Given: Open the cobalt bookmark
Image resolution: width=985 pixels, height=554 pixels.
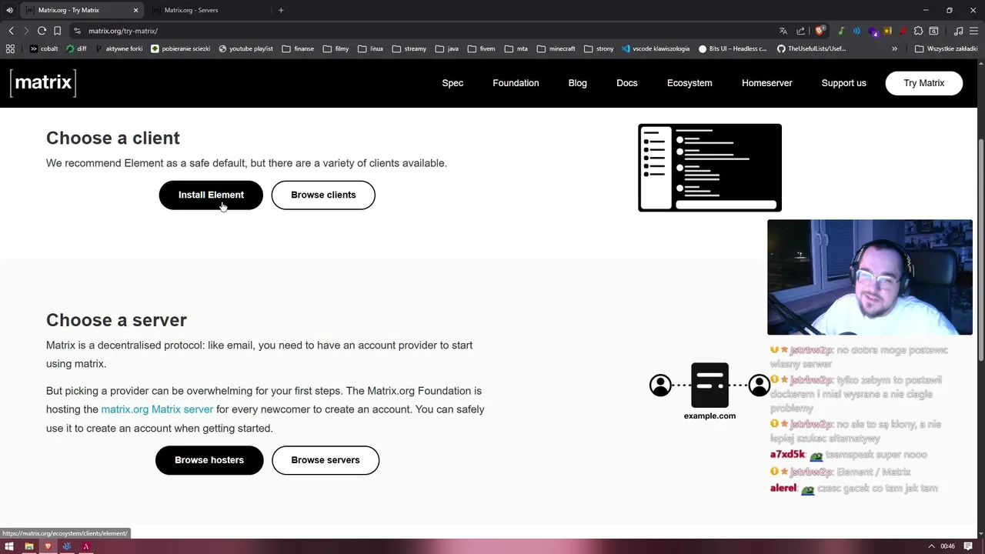Looking at the screenshot, I should (x=44, y=48).
